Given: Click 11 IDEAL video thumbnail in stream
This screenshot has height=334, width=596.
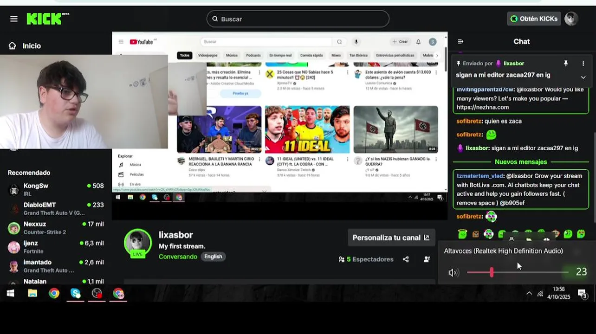Looking at the screenshot, I should [307, 129].
